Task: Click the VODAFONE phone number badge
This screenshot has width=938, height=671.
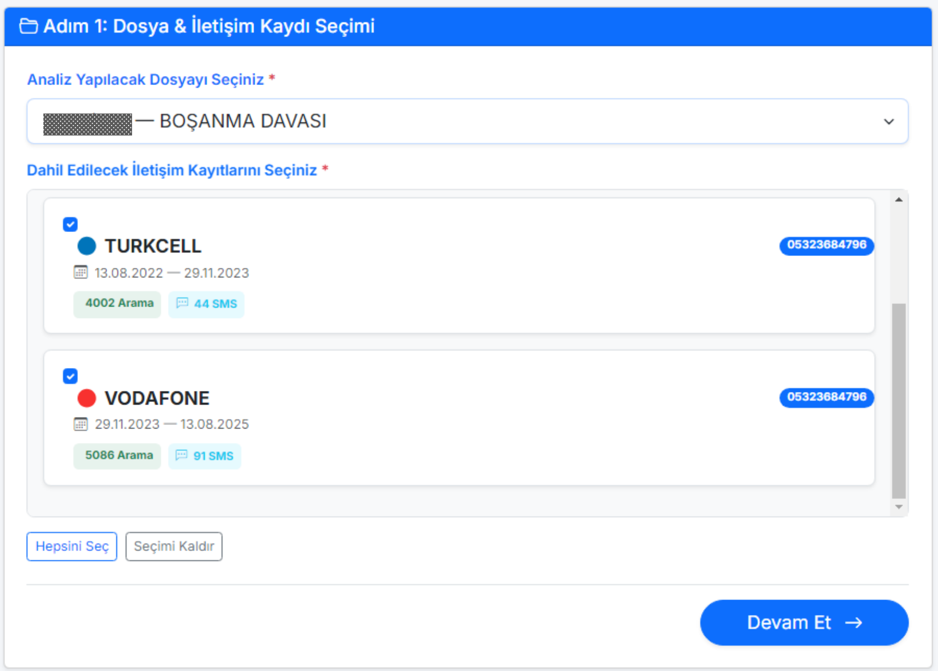Action: [x=826, y=398]
